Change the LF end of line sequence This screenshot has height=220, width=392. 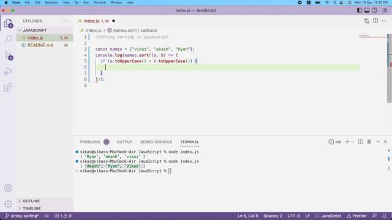[x=307, y=216]
